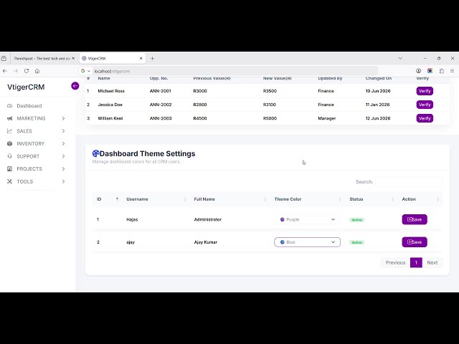Click the Firefox View icon at the tab bar's start
This screenshot has width=459, height=344.
point(4,59)
